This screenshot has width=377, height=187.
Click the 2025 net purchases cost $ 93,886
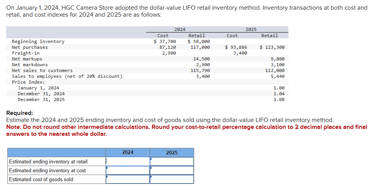(236, 47)
